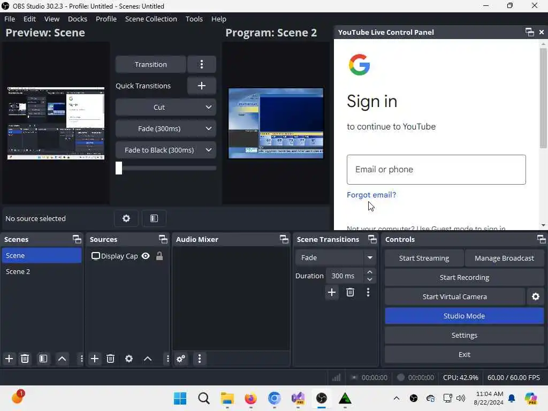Show hidden system tray icons chevron
This screenshot has height=411, width=548.
pos(397,398)
